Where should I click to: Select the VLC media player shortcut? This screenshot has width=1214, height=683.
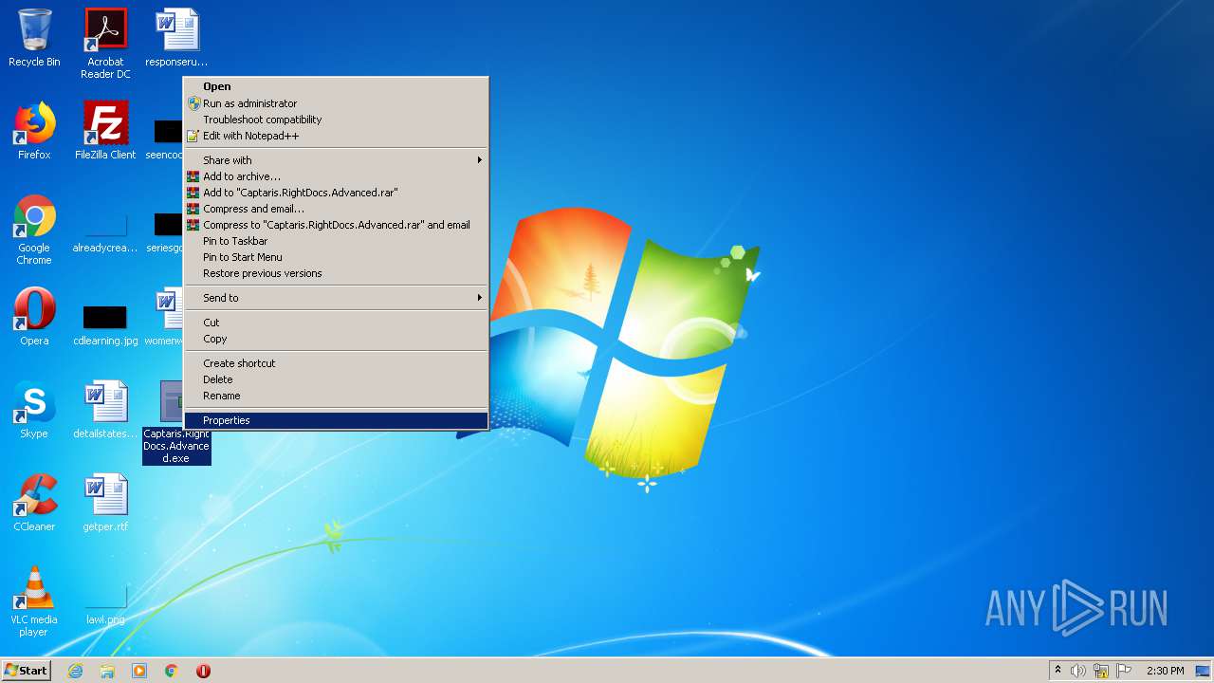(34, 601)
